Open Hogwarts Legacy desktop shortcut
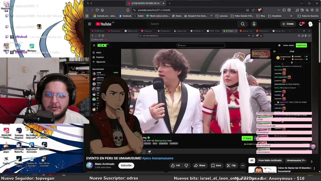Viewport: 321px width, 181px height. pos(19,162)
